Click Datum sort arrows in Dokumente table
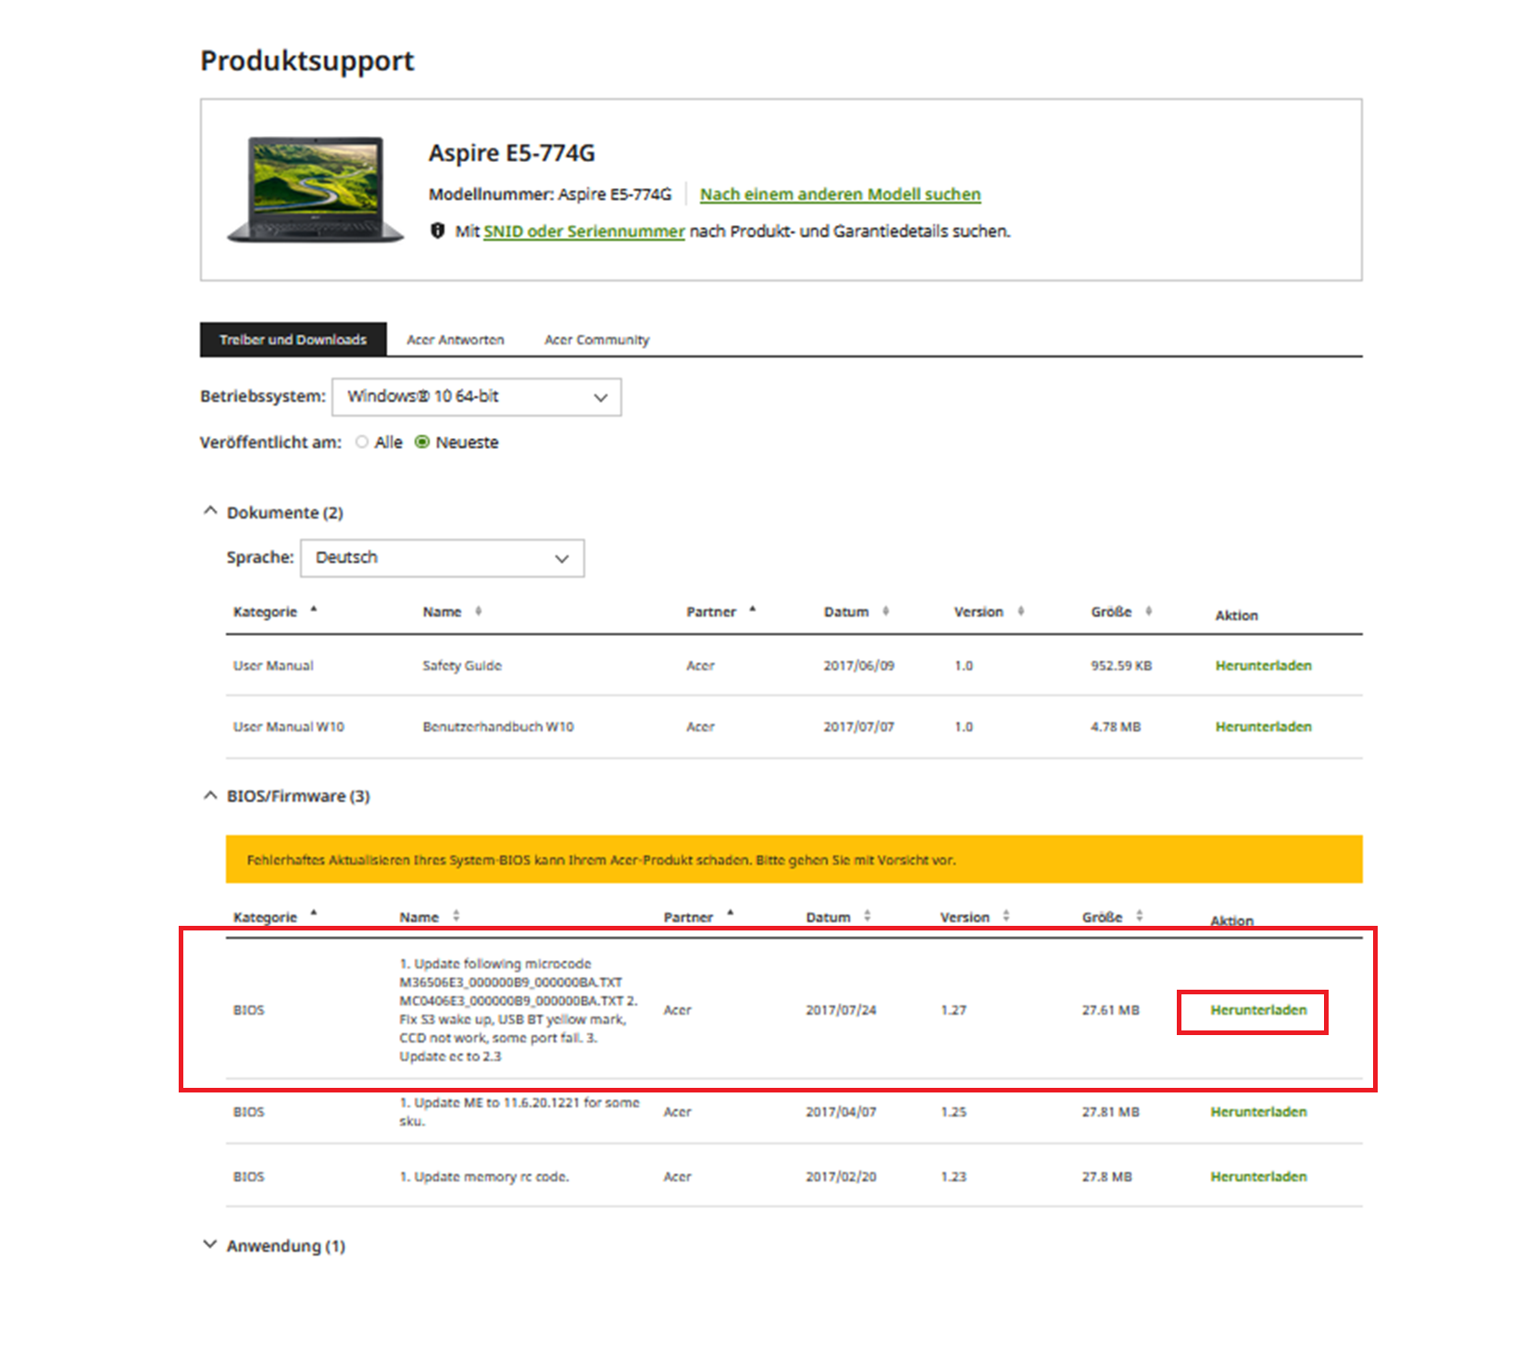 pos(886,611)
